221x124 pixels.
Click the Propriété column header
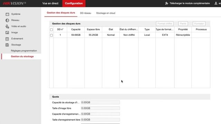click(183, 29)
